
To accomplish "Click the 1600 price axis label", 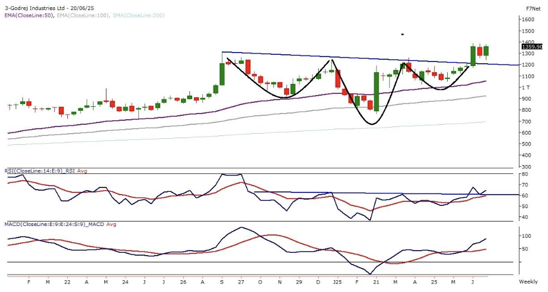I will coord(528,20).
